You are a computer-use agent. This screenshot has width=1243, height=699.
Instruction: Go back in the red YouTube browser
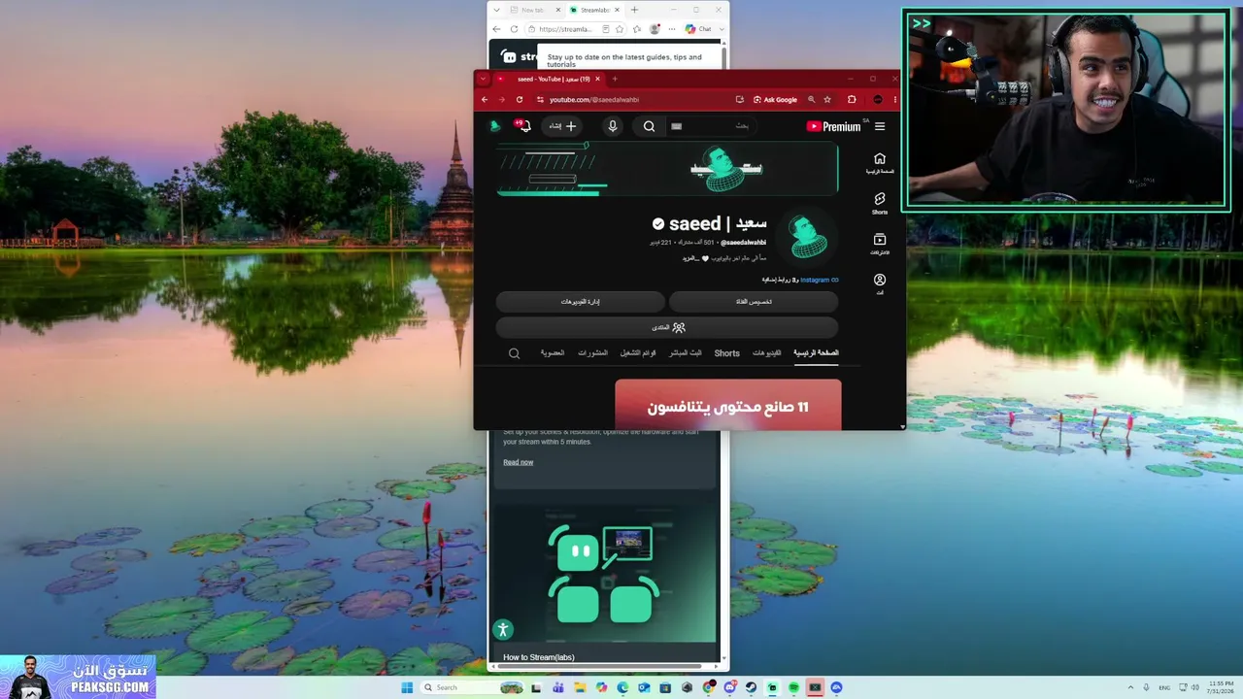tap(485, 99)
